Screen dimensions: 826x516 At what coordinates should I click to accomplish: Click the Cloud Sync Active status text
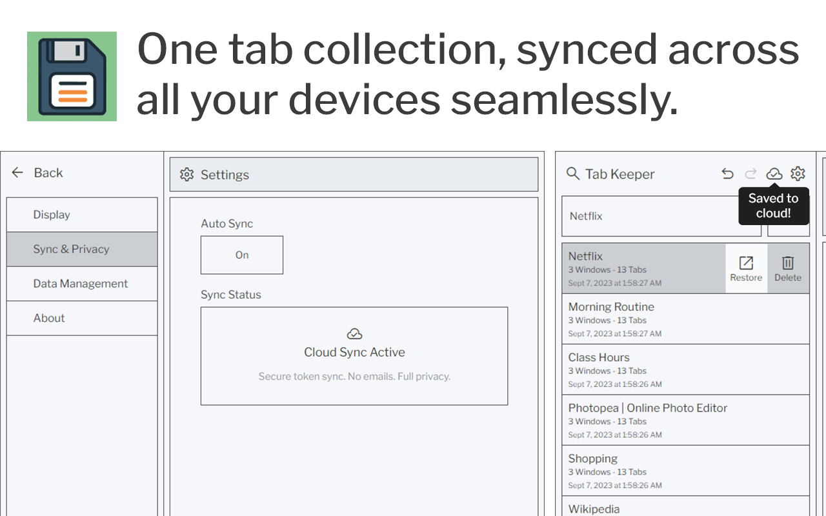point(354,352)
